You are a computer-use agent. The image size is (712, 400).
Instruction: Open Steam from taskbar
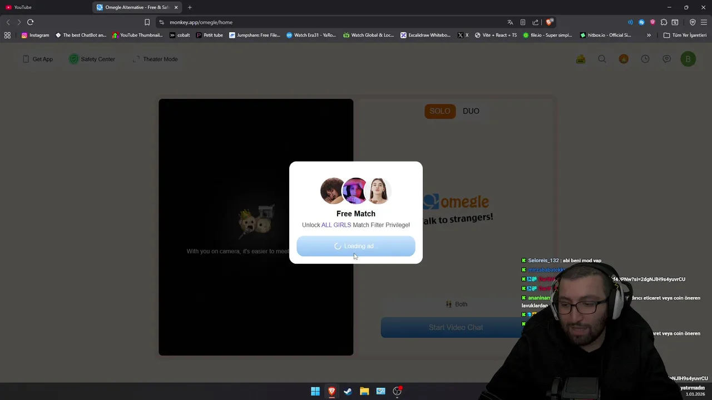pos(348,391)
